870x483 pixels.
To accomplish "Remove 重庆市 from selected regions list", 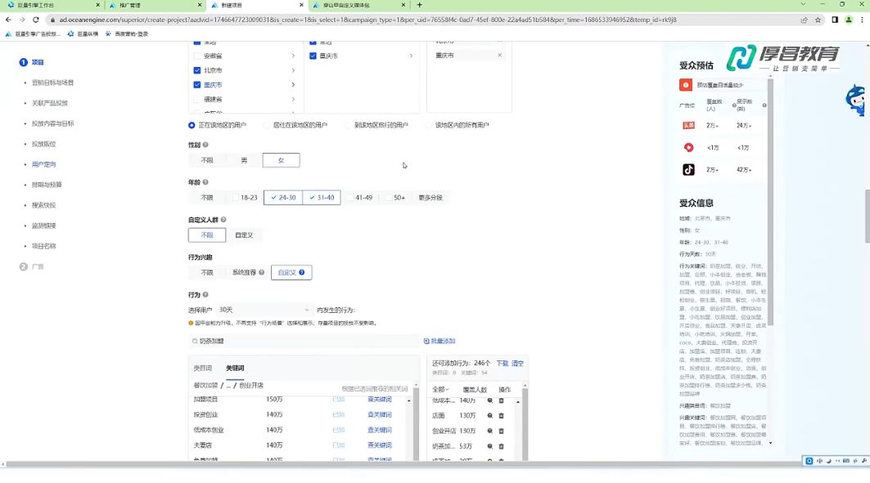I will 500,56.
